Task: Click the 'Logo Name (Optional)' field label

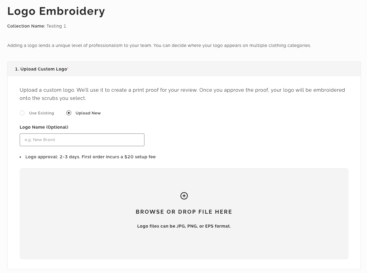Action: point(44,127)
